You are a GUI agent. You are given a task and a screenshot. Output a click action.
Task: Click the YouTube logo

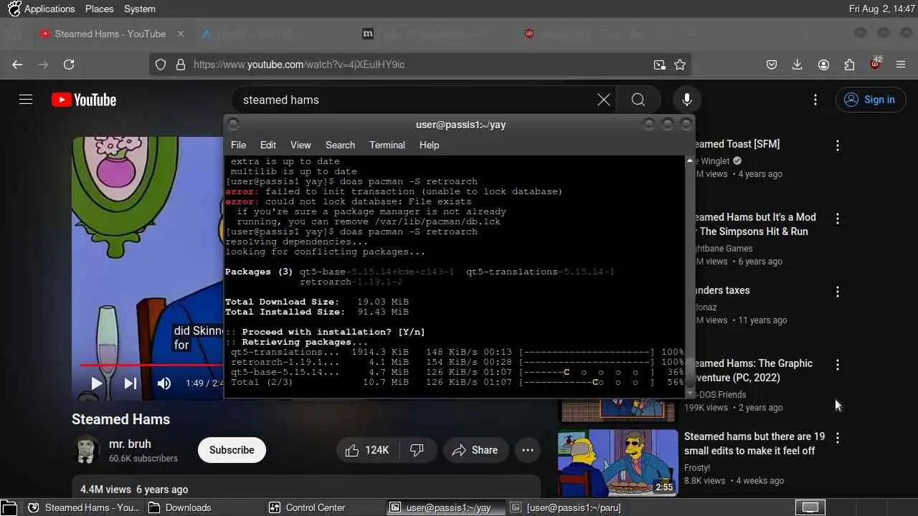click(x=84, y=100)
